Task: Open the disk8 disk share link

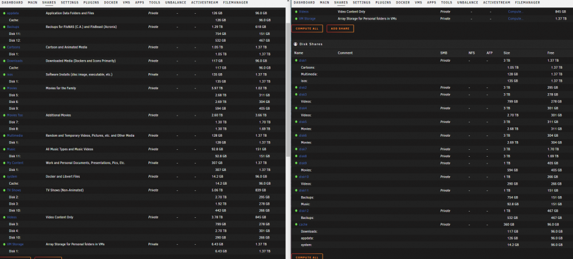Action: [303, 156]
